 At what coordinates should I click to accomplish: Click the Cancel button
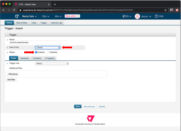point(102,106)
